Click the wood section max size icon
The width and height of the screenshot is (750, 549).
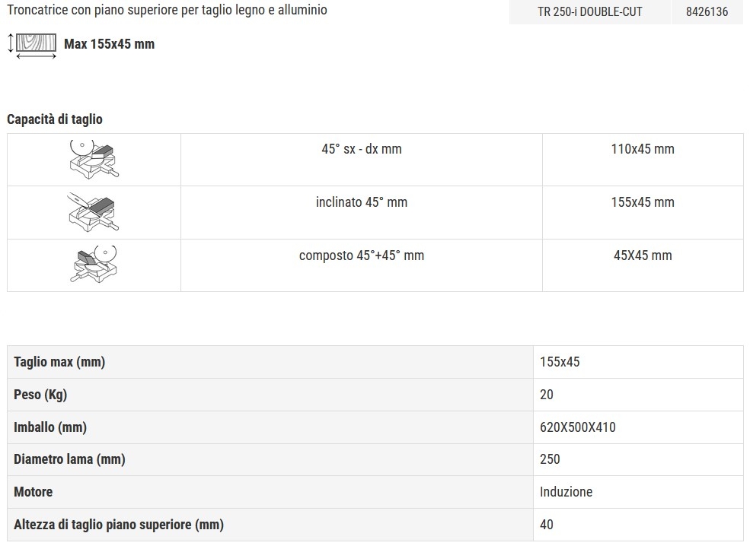pyautogui.click(x=32, y=46)
